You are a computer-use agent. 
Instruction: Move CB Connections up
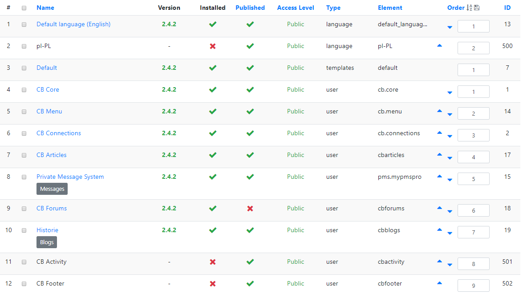(439, 133)
